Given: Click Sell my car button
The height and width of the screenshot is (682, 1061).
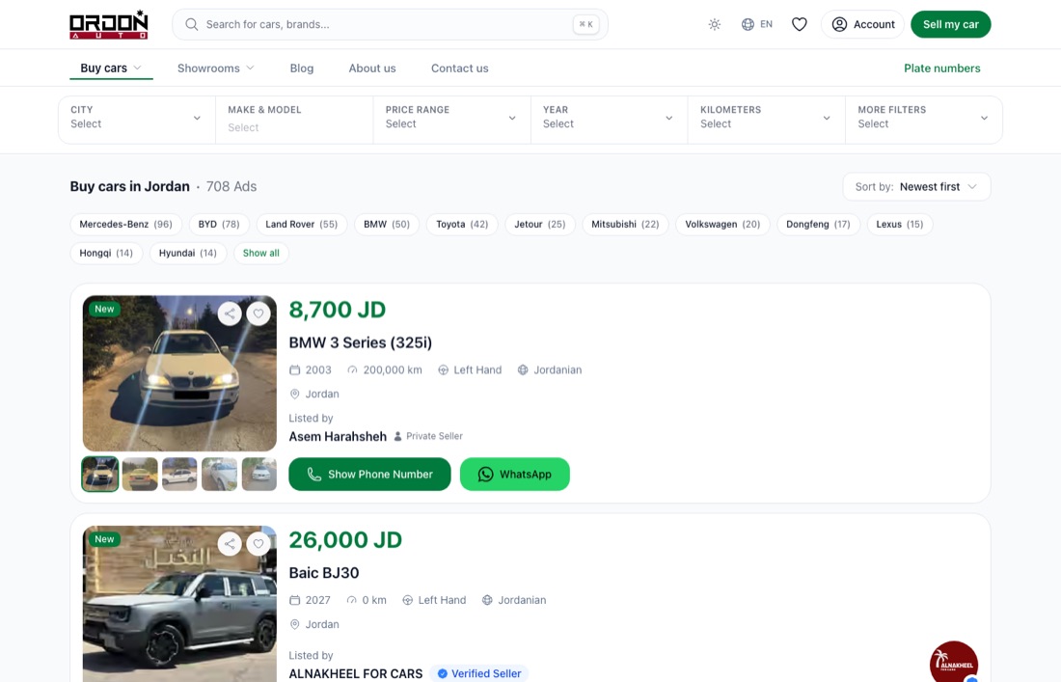Looking at the screenshot, I should tap(951, 24).
